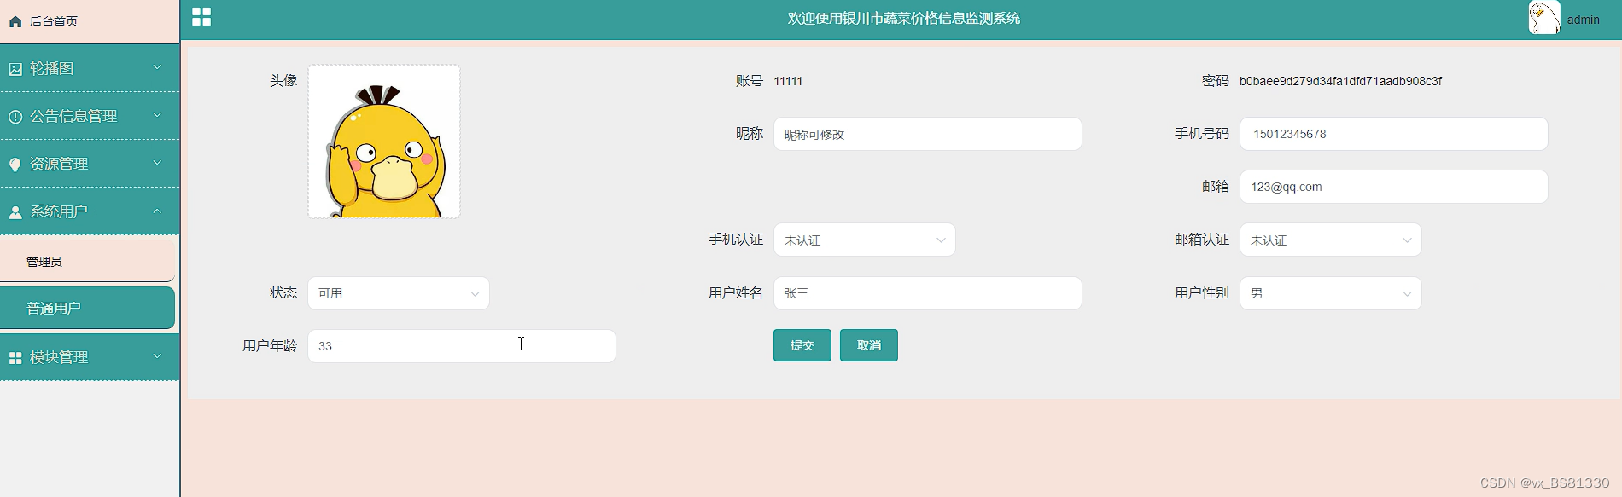The height and width of the screenshot is (497, 1622).
Task: Toggle sidebar with top grid icon
Action: click(201, 17)
